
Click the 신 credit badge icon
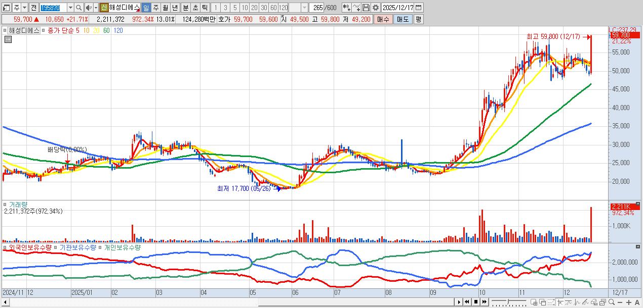pos(104,8)
